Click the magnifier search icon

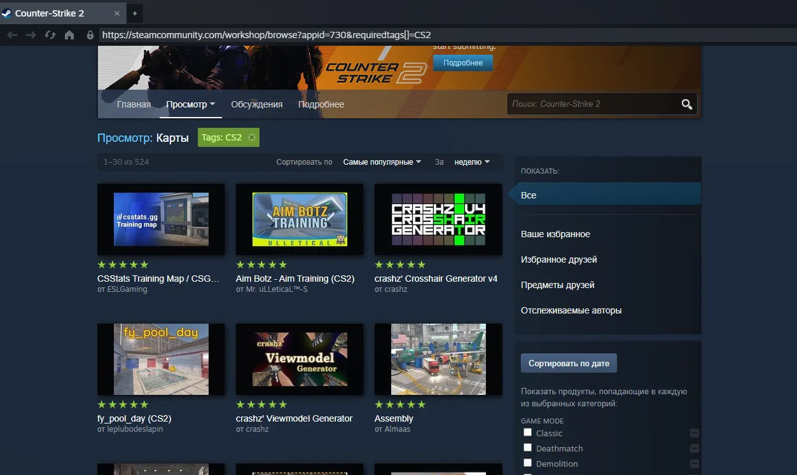[686, 104]
